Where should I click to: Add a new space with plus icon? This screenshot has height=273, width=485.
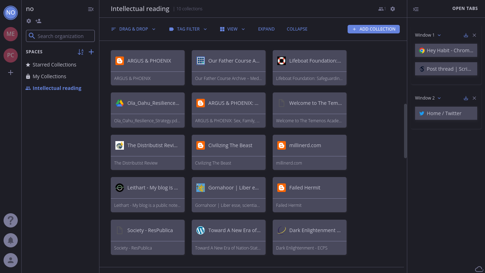[x=91, y=52]
